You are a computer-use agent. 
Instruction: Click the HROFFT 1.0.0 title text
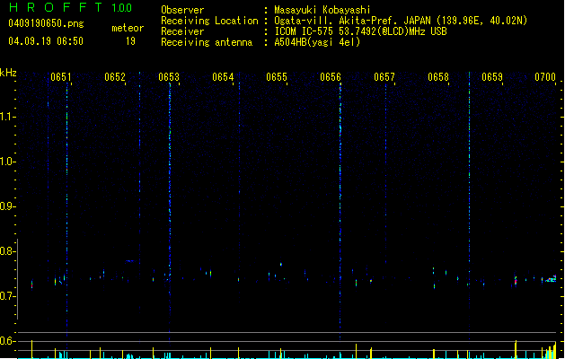(x=70, y=7)
